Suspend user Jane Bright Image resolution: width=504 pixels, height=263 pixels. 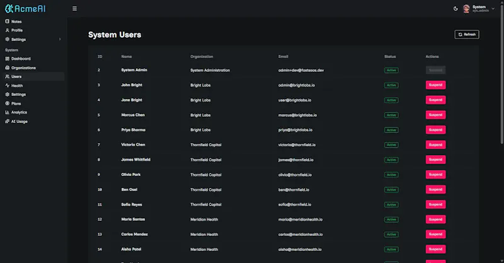[435, 100]
